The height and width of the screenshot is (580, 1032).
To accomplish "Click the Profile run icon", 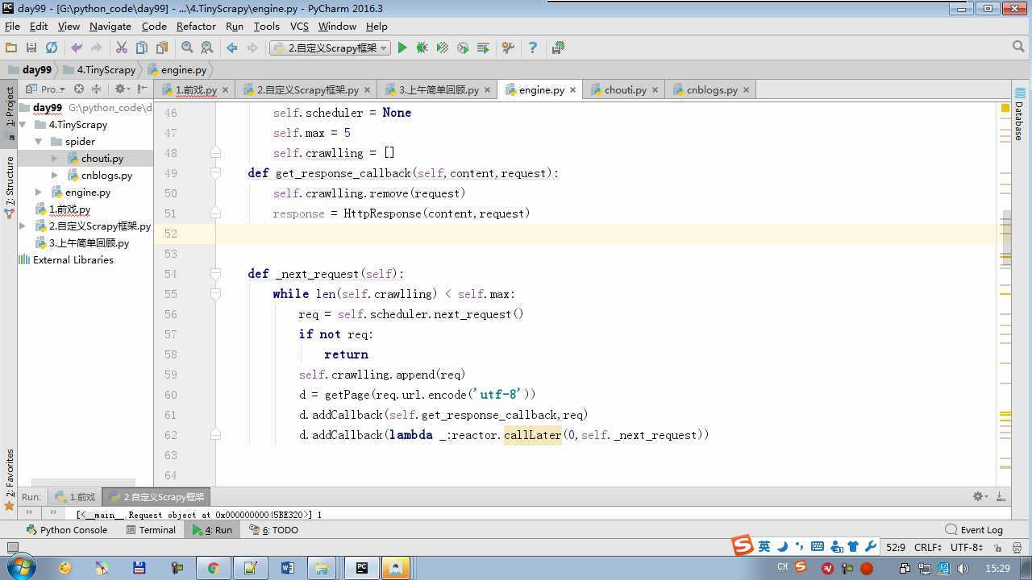I will pyautogui.click(x=463, y=48).
